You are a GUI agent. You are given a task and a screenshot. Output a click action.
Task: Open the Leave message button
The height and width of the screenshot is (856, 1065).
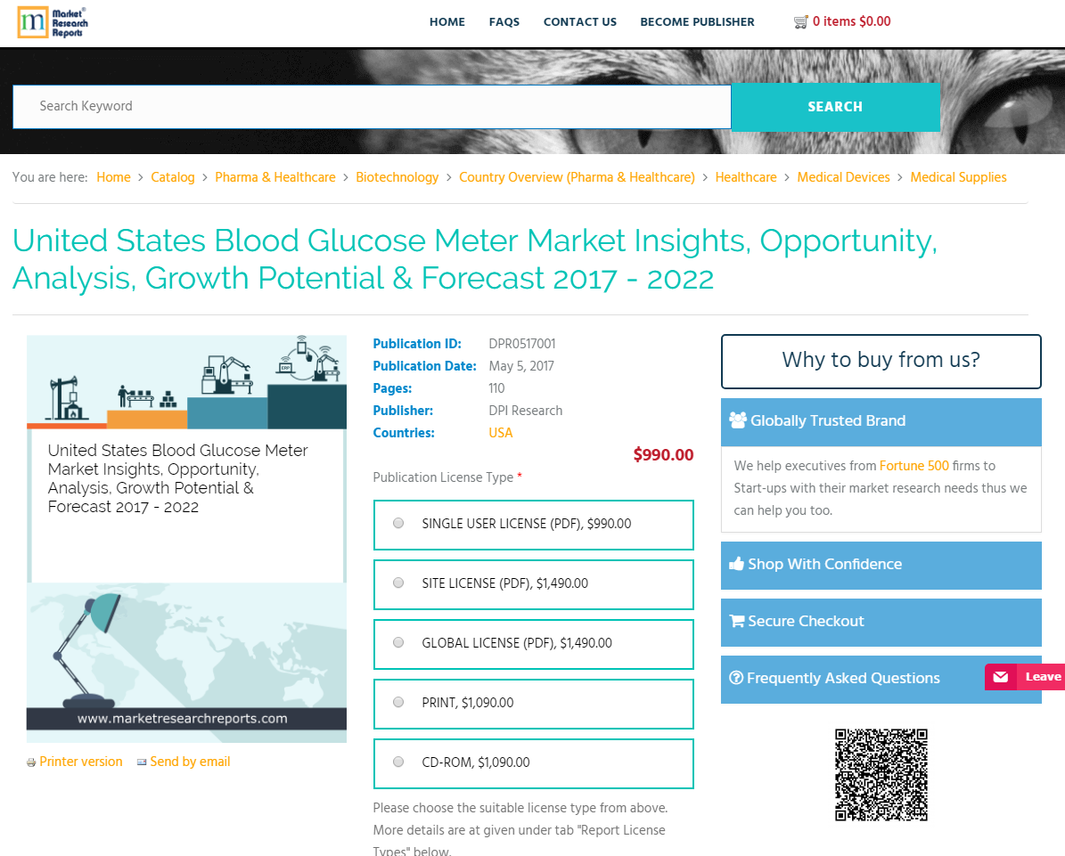1025,677
